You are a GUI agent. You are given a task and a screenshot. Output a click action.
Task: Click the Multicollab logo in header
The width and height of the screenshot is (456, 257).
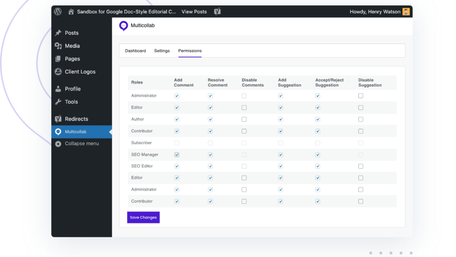click(x=124, y=25)
